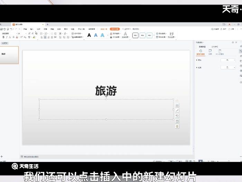Open the 形状效果 shape effects menu

(171, 35)
